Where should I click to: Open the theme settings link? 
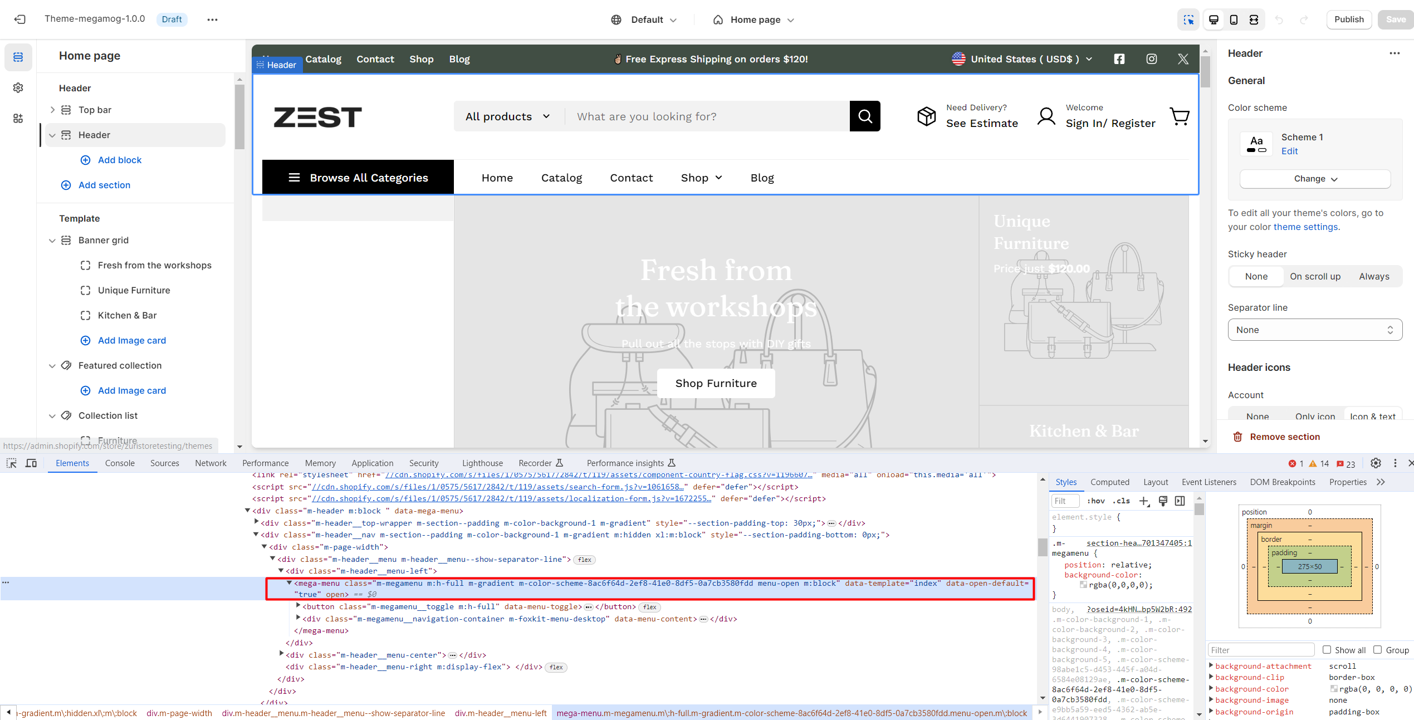[1305, 227]
